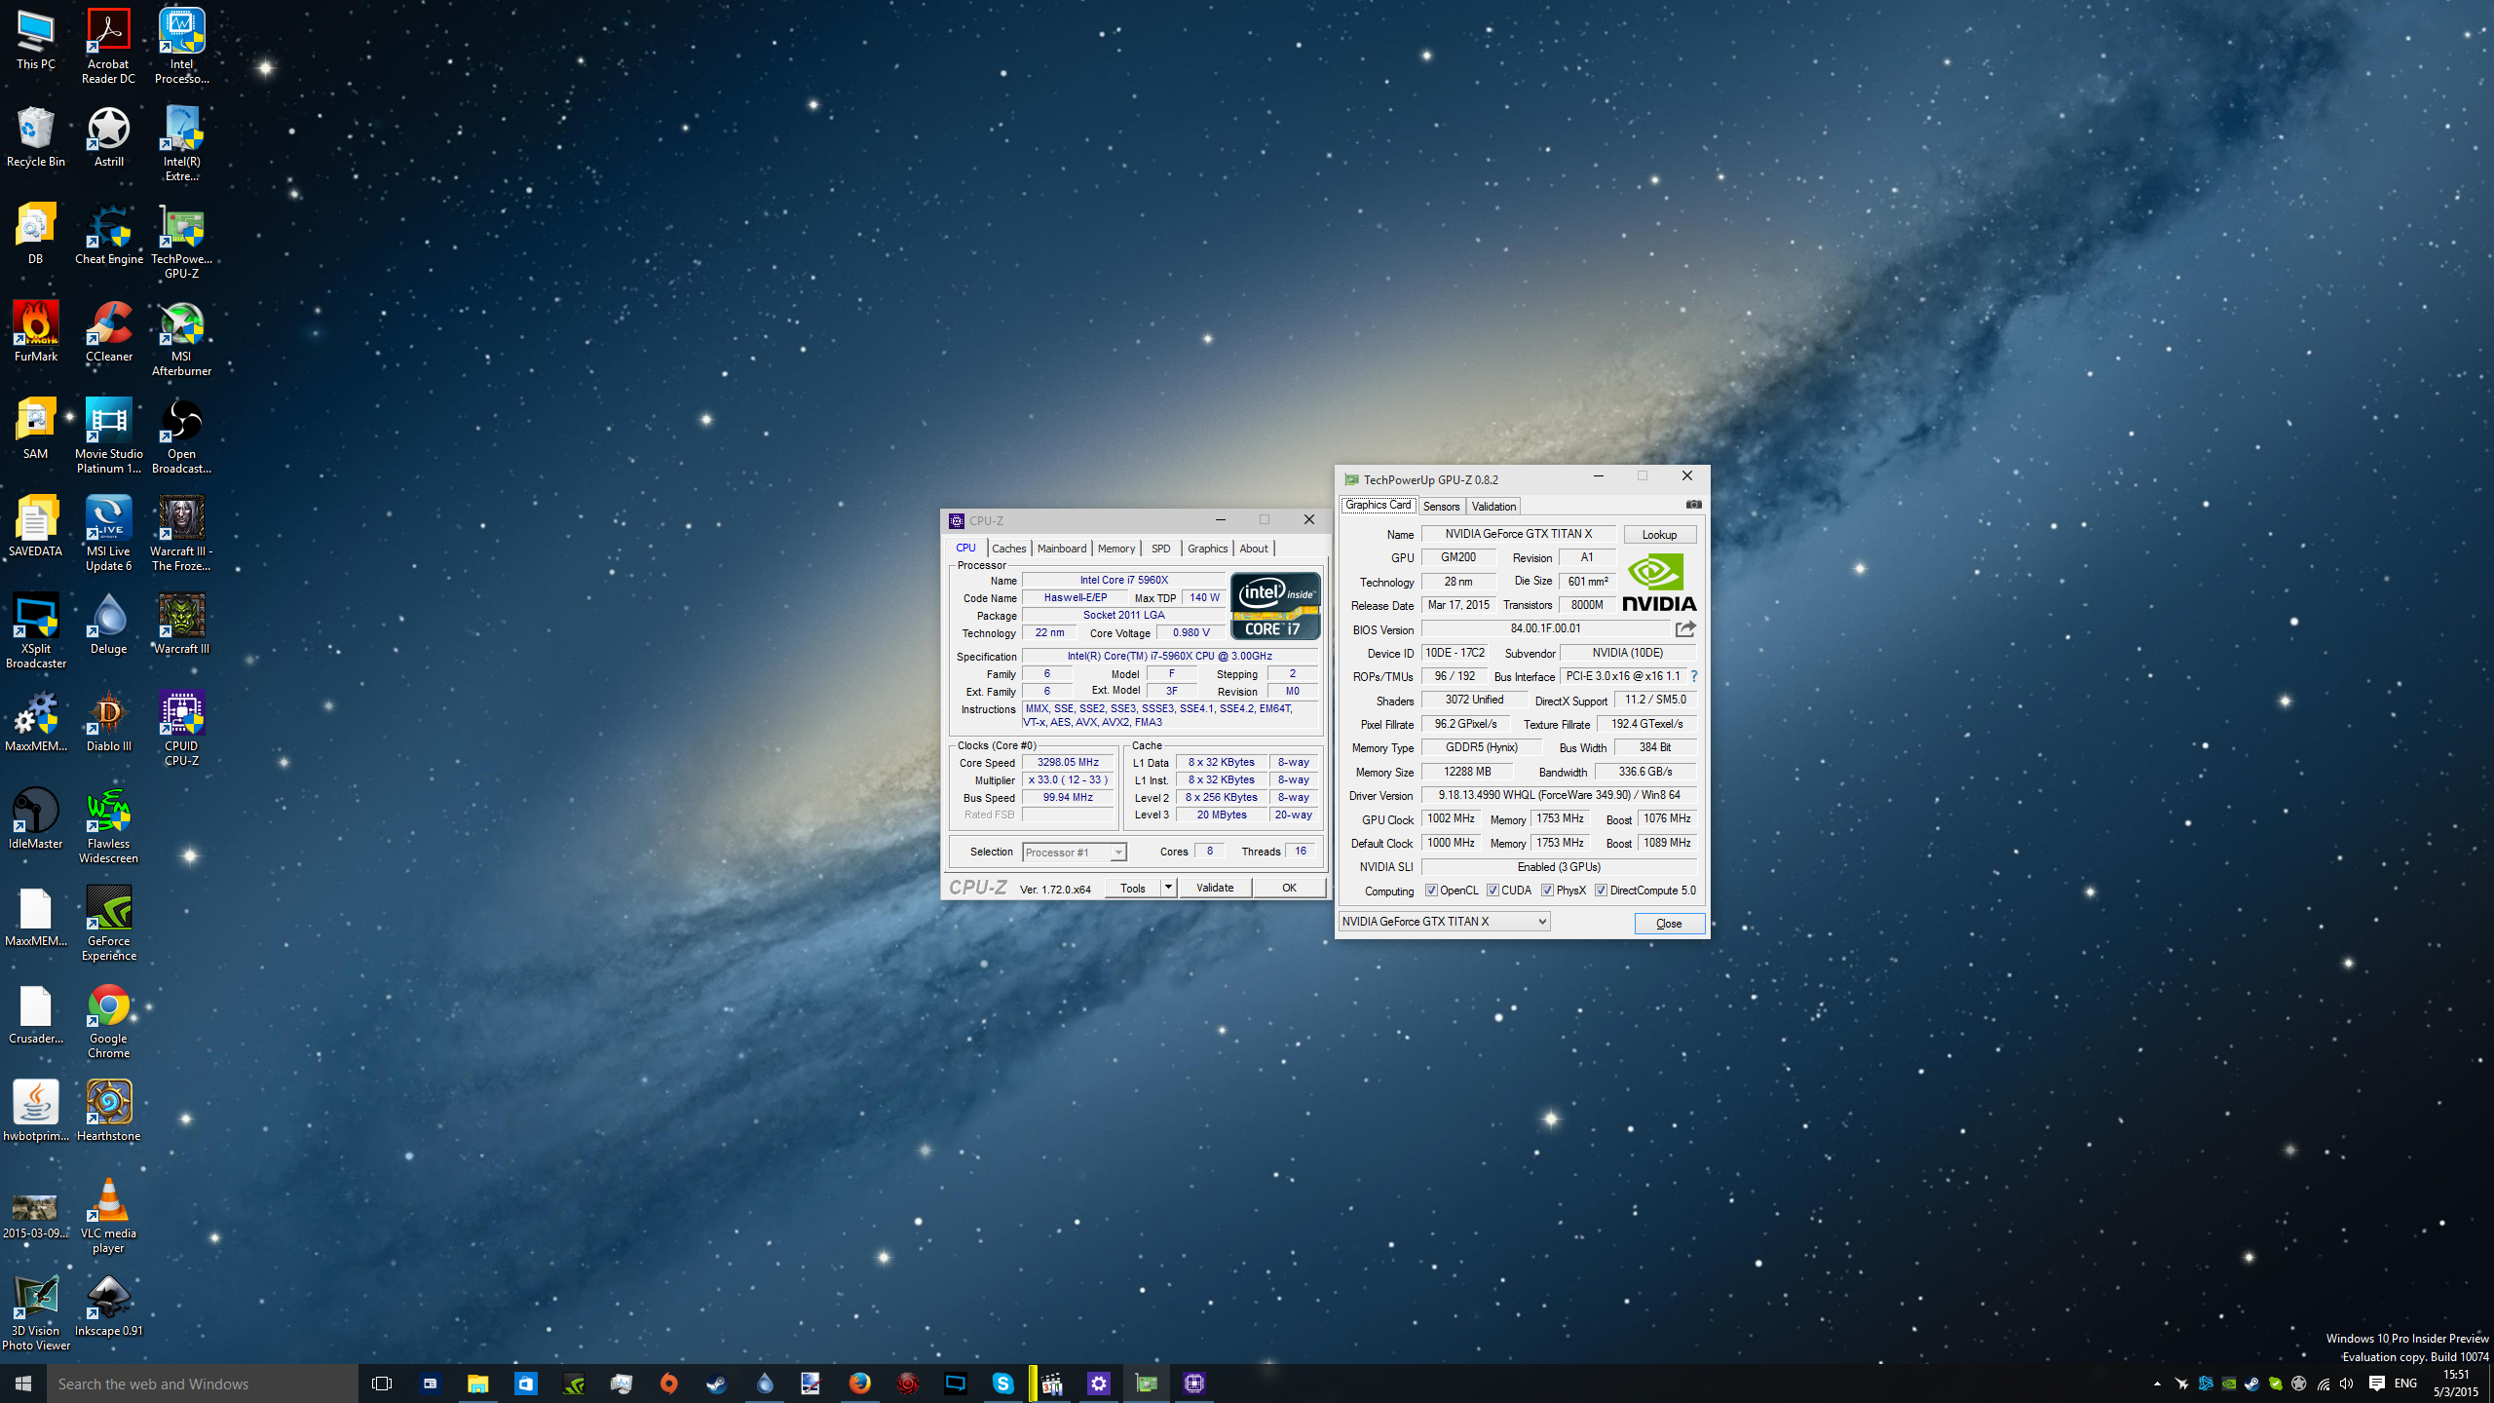2494x1403 pixels.
Task: Select the TechPowerUp GPU-Z desktop shortcut
Action: (x=181, y=241)
